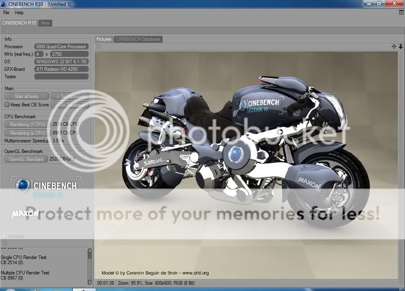
Task: Open the Help menu
Action: pos(19,12)
